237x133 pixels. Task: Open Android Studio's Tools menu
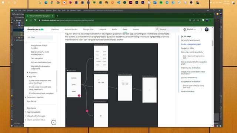64,11
